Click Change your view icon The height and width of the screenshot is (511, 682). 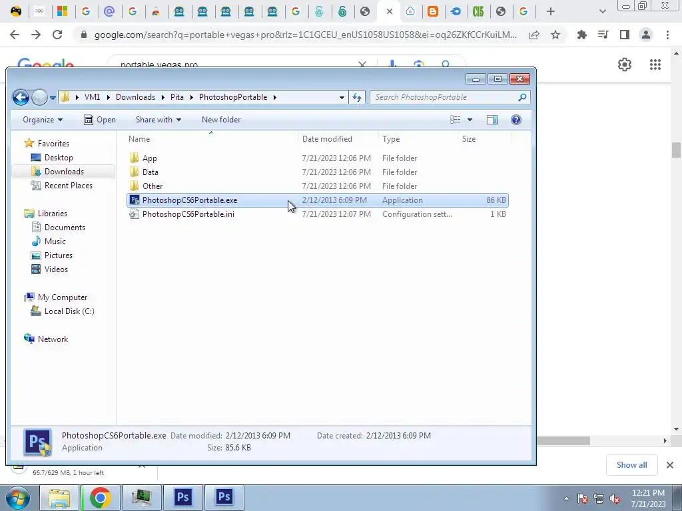click(x=456, y=120)
